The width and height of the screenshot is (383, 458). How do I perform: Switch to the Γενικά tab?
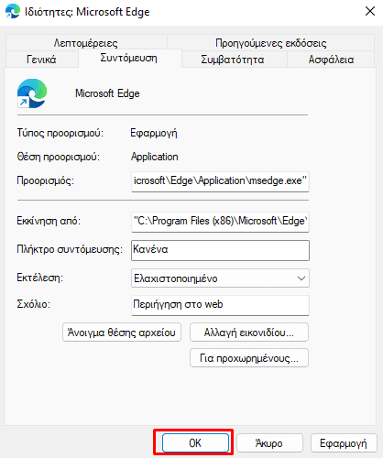tap(41, 60)
